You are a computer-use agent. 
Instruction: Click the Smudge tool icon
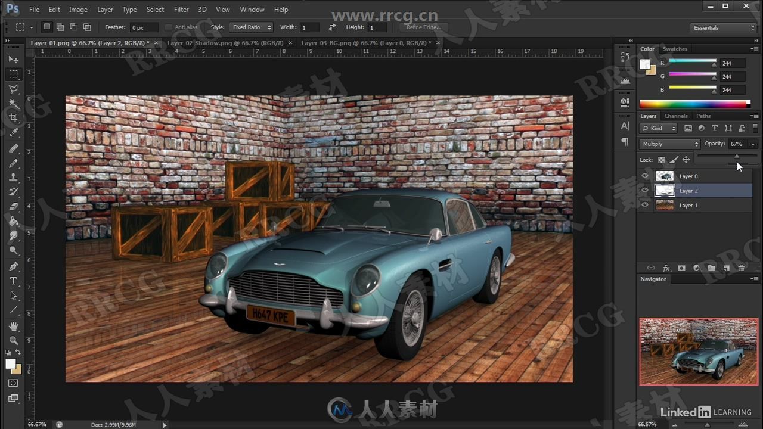point(13,236)
